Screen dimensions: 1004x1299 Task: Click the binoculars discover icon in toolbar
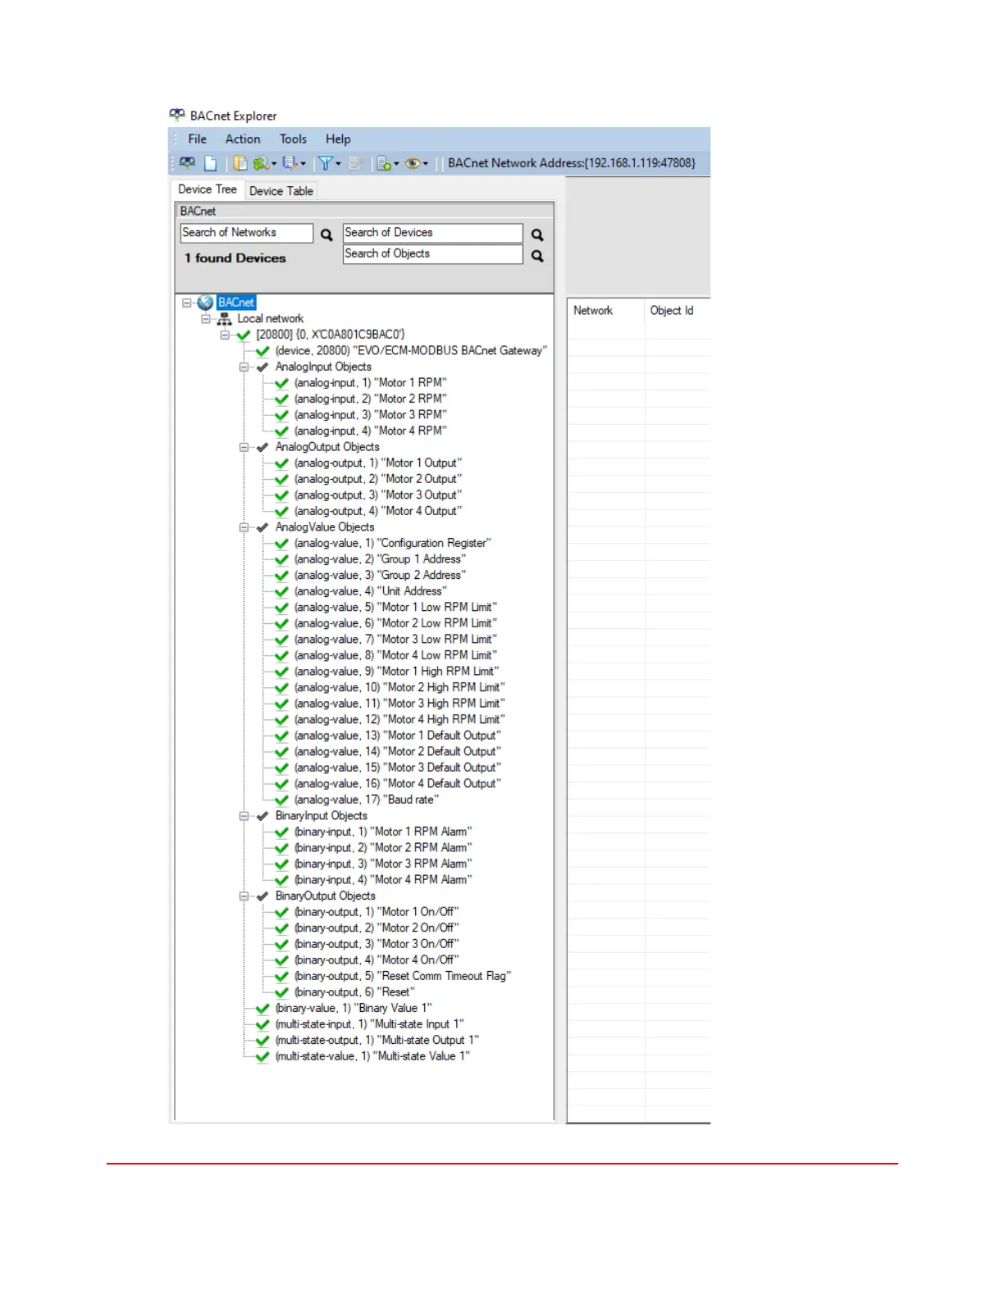pos(187,163)
